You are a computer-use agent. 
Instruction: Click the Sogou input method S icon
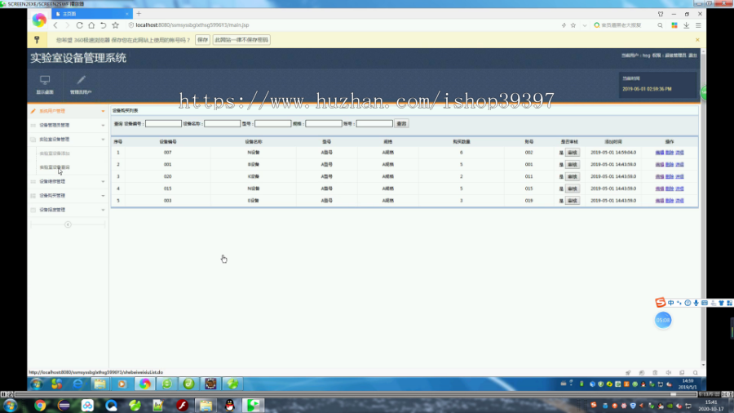click(660, 303)
